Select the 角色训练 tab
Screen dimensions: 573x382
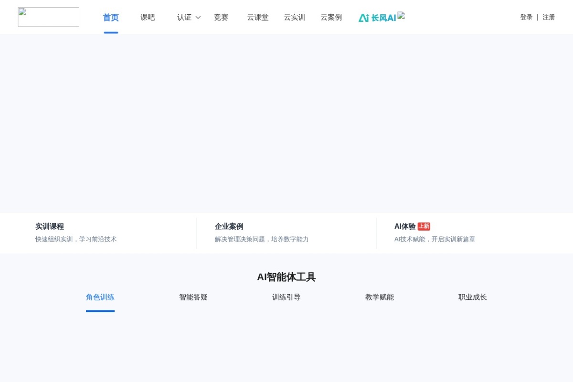(100, 297)
